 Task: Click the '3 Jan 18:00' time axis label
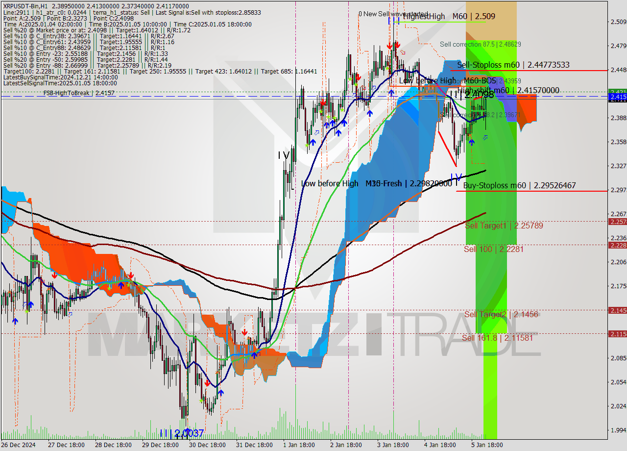(393, 445)
